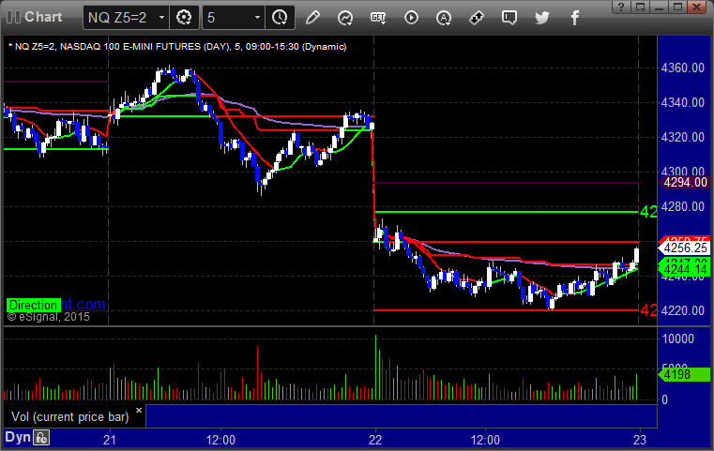Click the help question mark button

(x=621, y=7)
